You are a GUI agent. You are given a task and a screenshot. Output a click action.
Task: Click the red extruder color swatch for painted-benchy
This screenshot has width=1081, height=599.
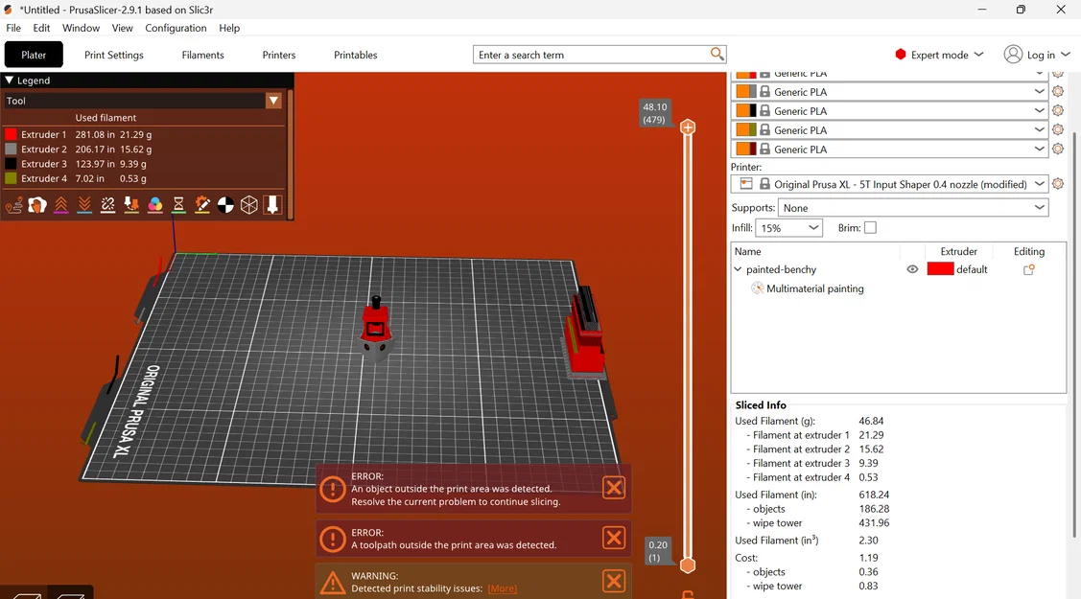pos(940,269)
